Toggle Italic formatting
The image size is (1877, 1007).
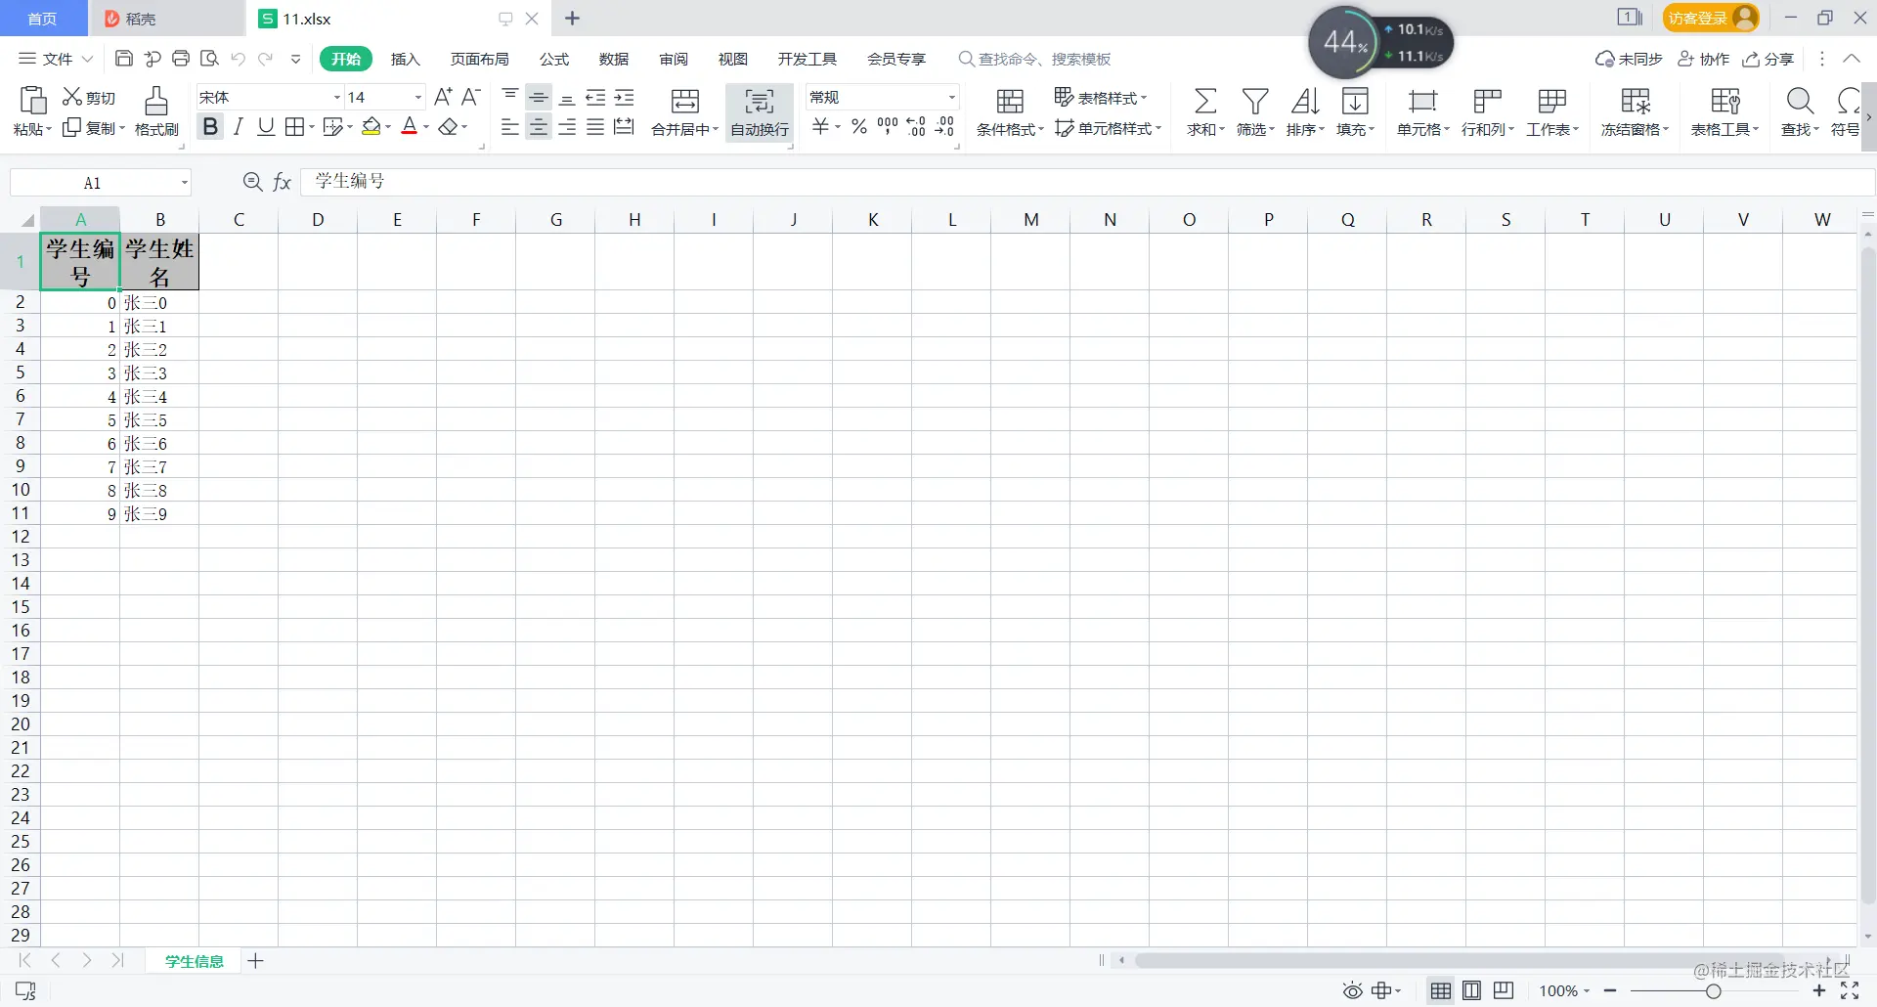pyautogui.click(x=238, y=127)
